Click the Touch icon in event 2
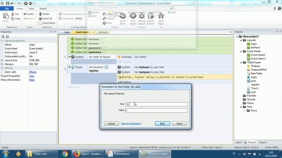282x158 pixels. click(73, 67)
